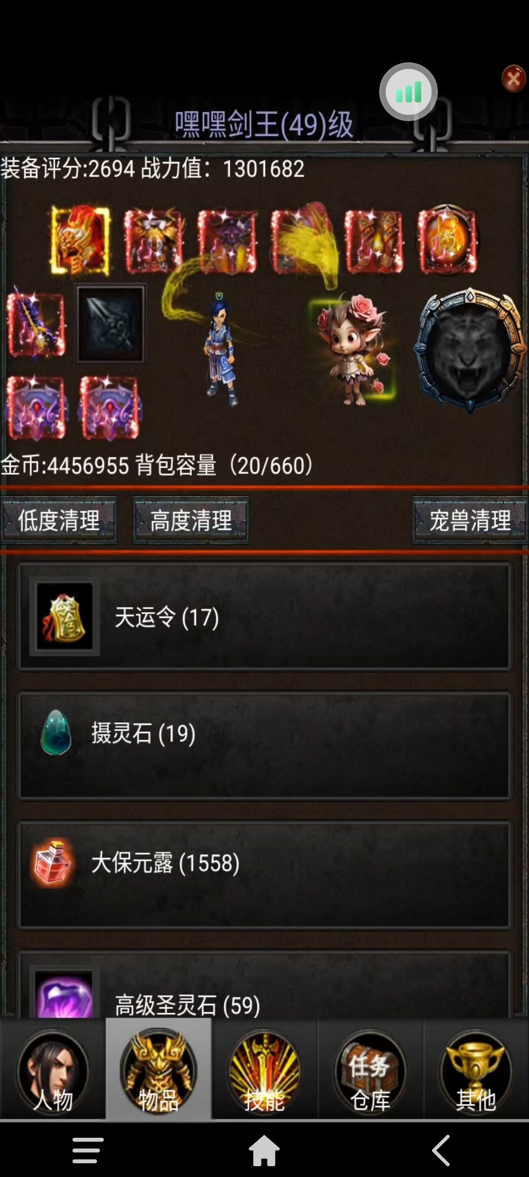
Task: Switch to the 人物 tab
Action: pos(53,1070)
